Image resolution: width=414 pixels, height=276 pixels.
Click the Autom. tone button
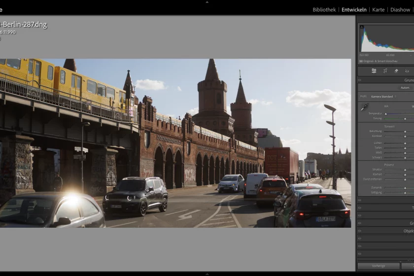point(405,88)
